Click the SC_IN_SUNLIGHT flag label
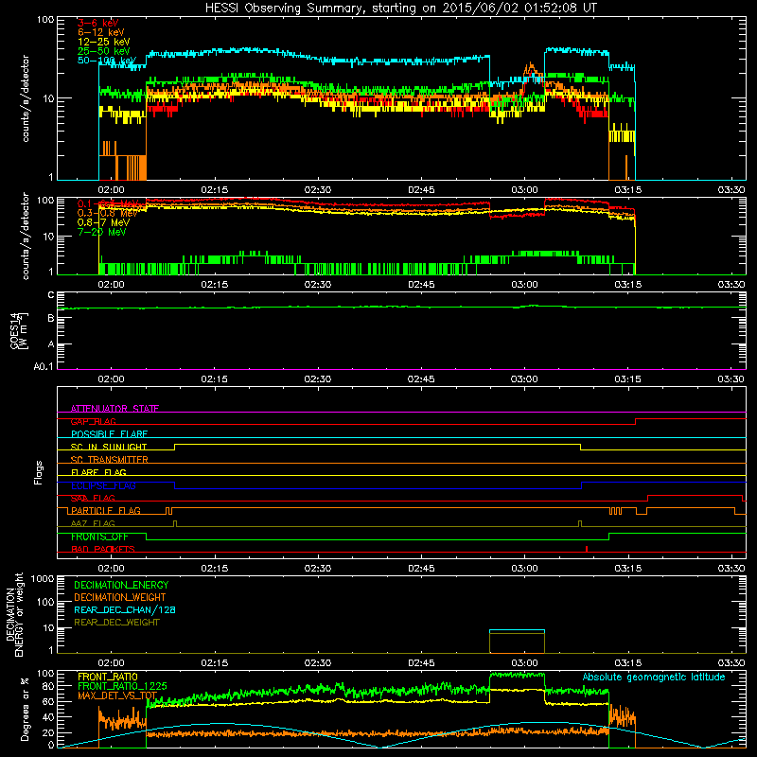Screen dimensions: 757x757 [109, 447]
